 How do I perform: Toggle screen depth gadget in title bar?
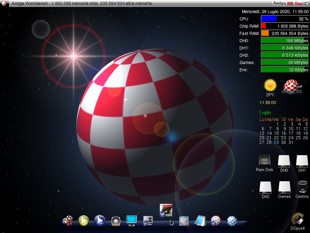coord(306,3)
